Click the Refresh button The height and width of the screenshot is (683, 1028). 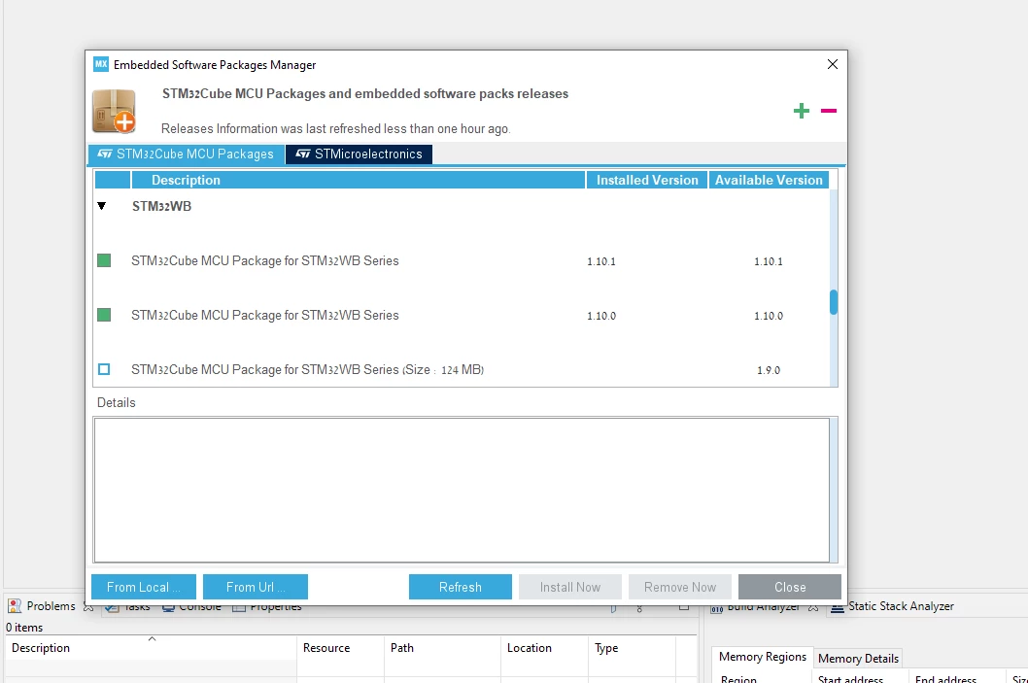pos(461,587)
